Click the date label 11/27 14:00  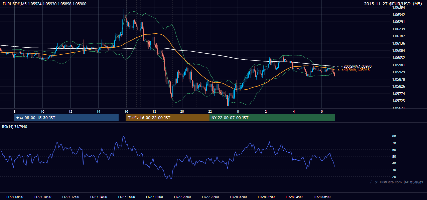[x=98, y=197]
